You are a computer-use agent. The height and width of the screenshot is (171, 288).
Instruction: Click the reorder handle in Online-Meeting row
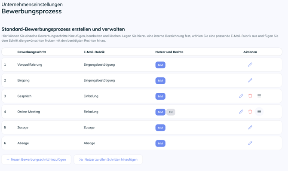[259, 111]
